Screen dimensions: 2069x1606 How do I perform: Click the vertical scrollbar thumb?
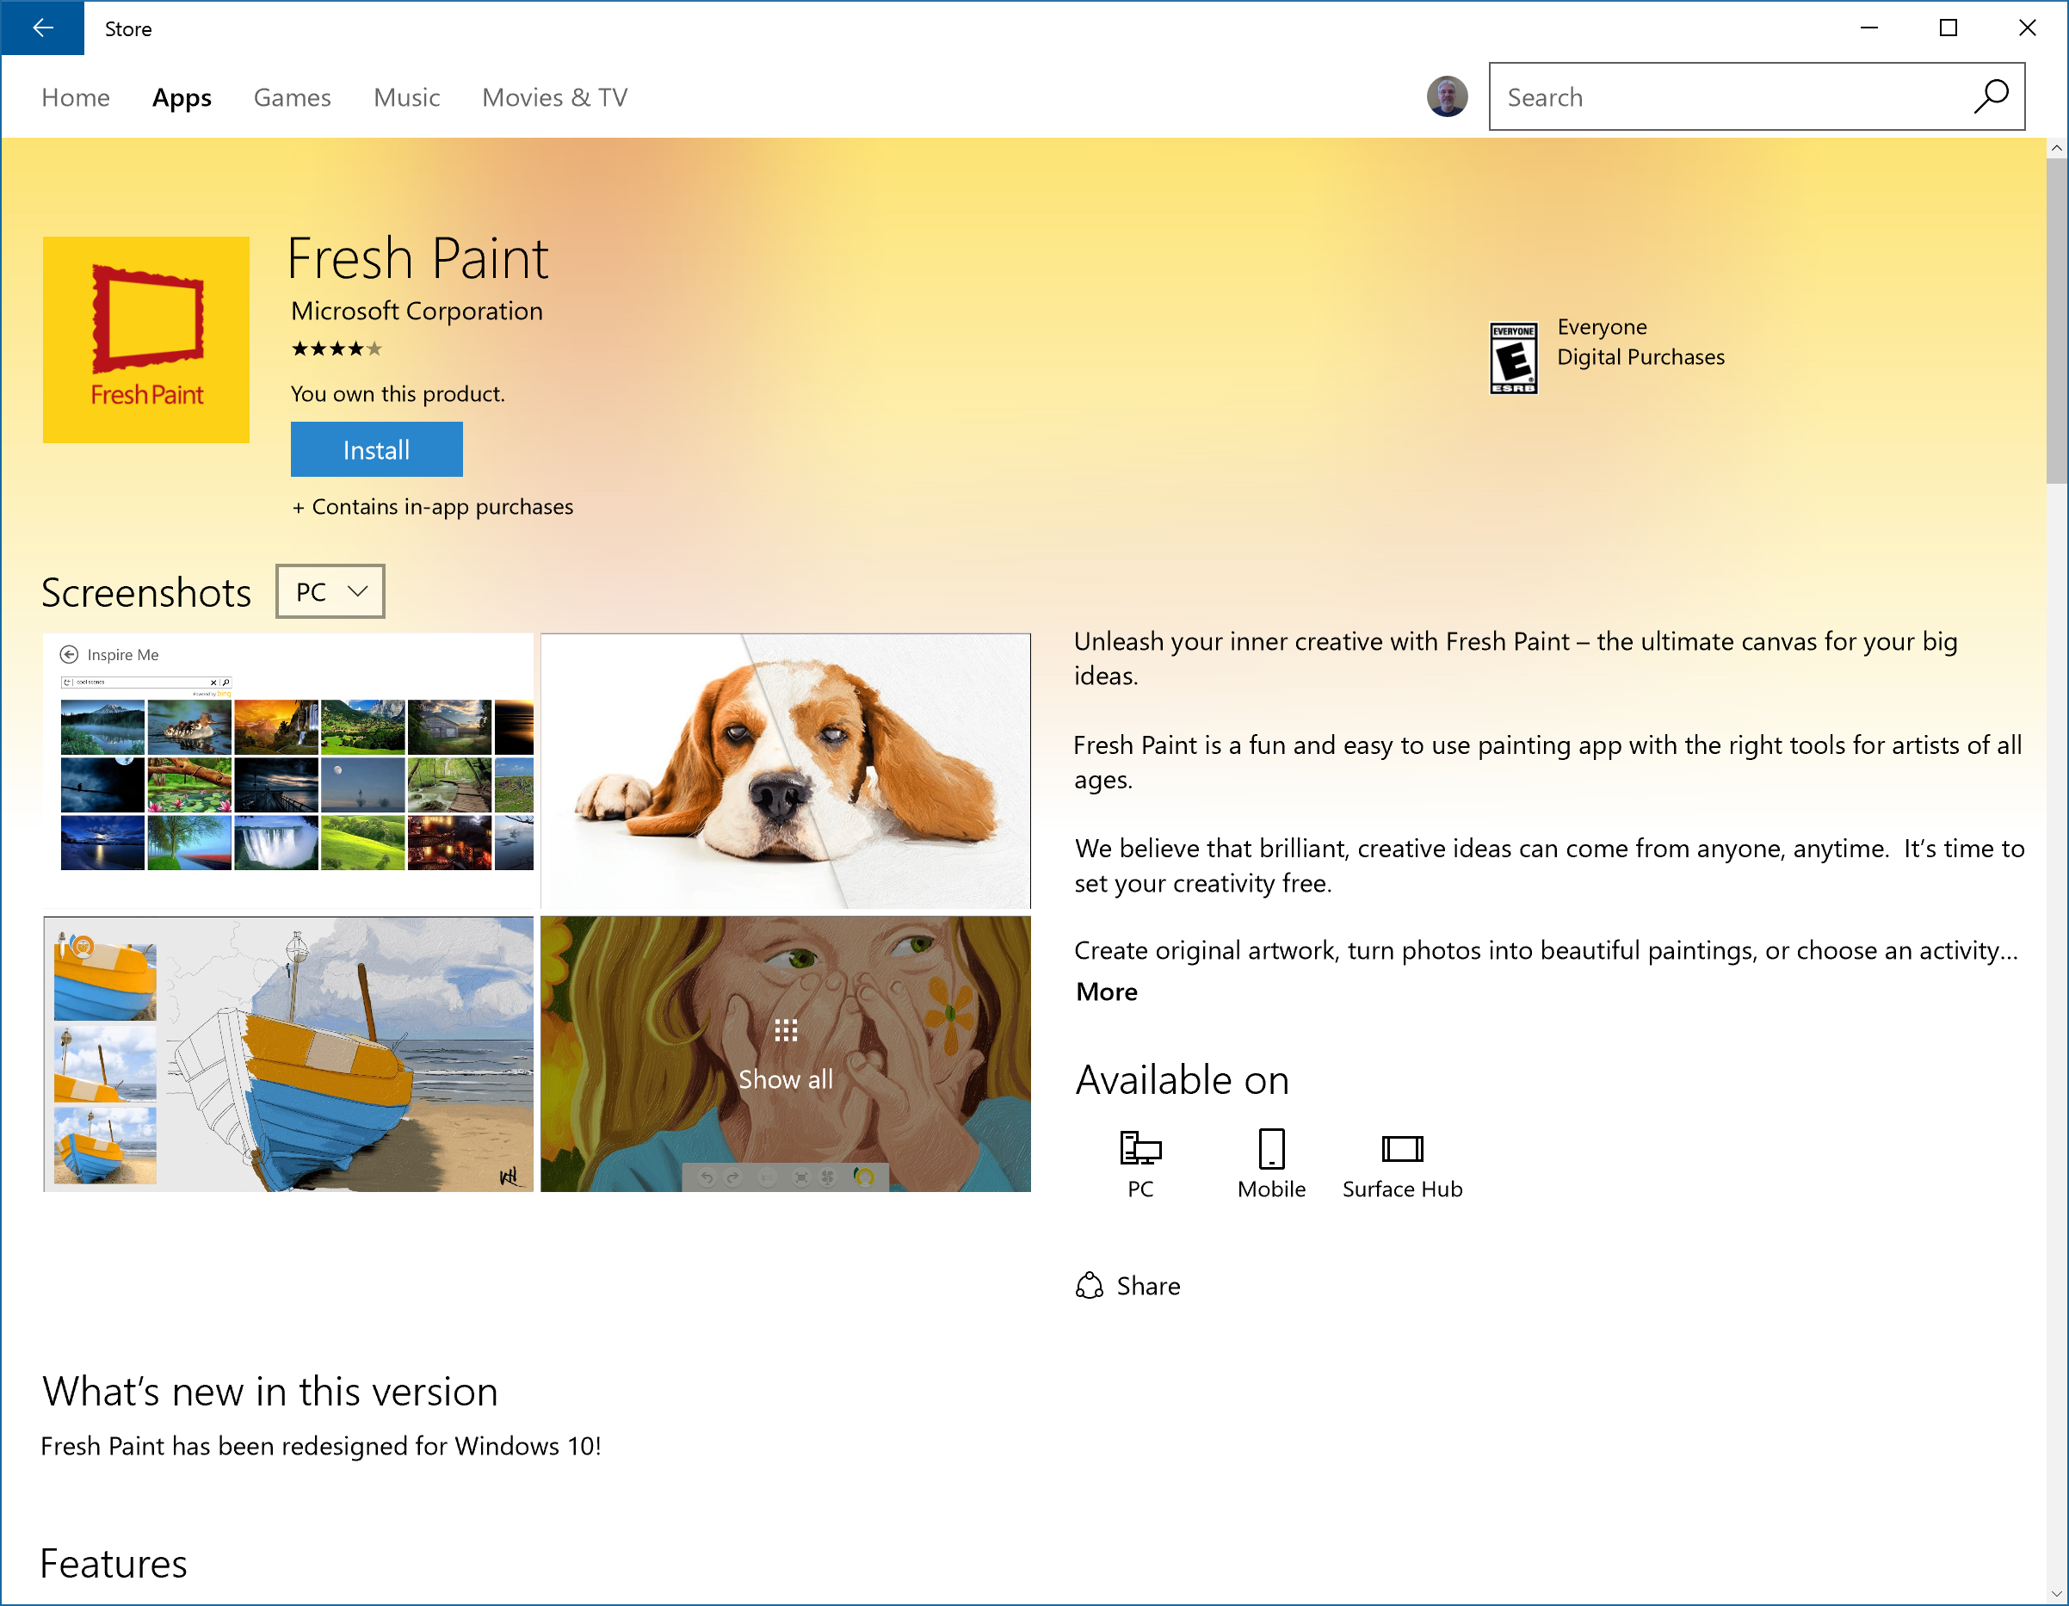[2056, 322]
